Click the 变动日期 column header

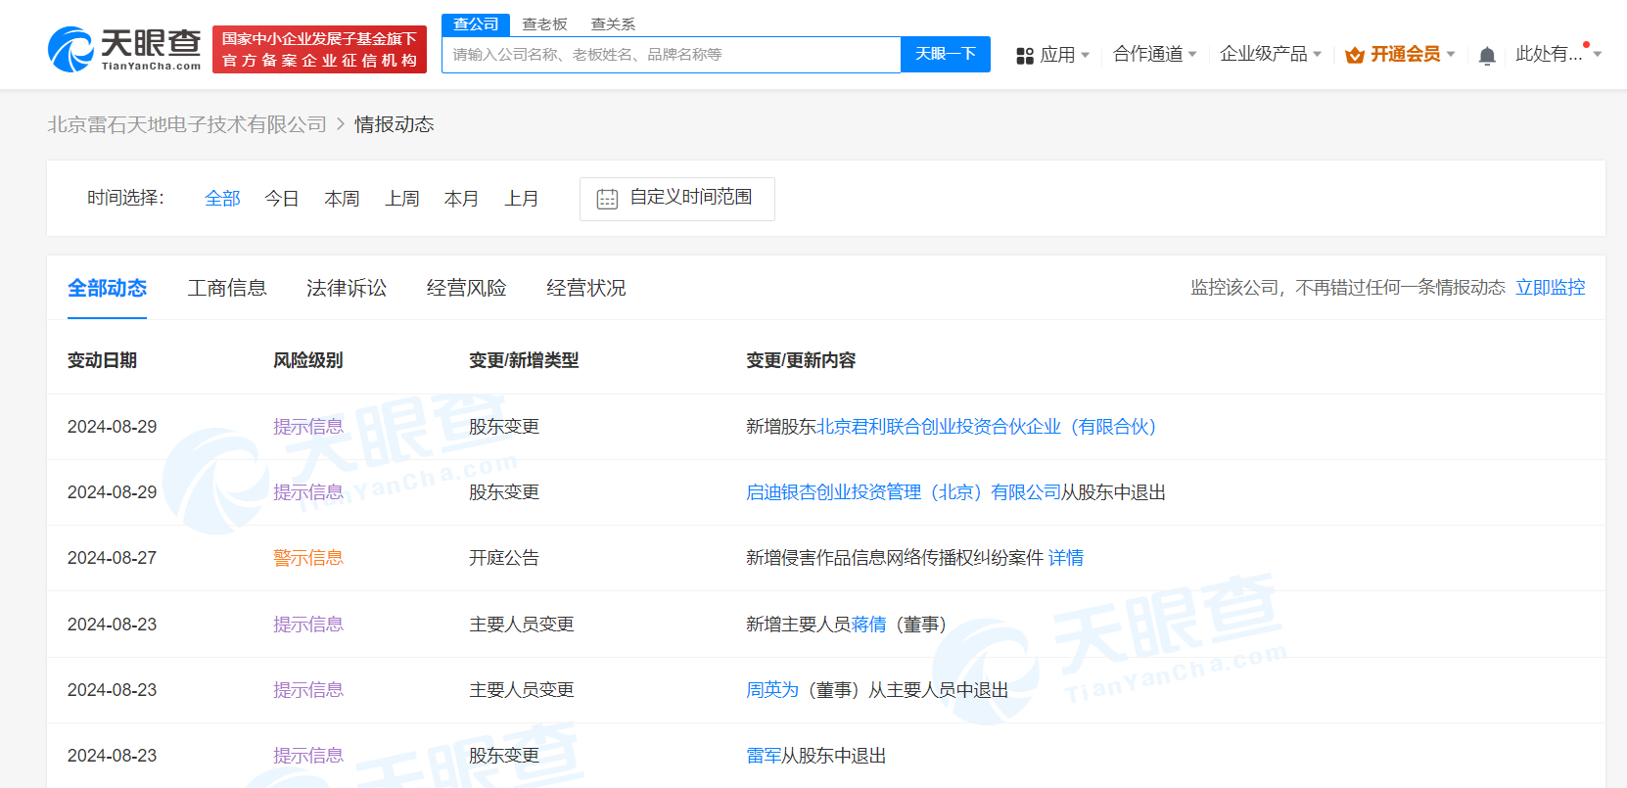click(x=102, y=360)
